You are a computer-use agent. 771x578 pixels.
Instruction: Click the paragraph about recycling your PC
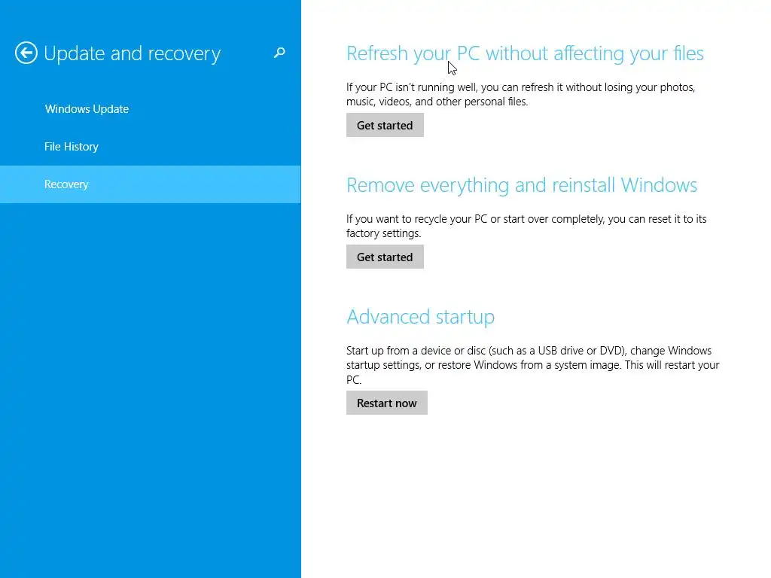pyautogui.click(x=526, y=226)
